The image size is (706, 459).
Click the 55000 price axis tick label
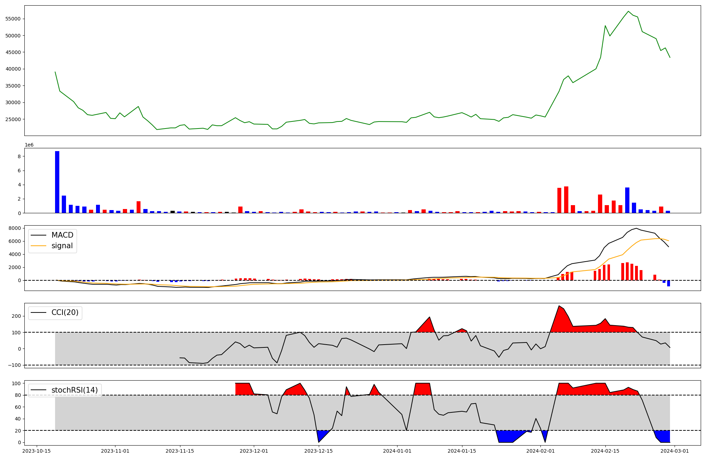(13, 19)
